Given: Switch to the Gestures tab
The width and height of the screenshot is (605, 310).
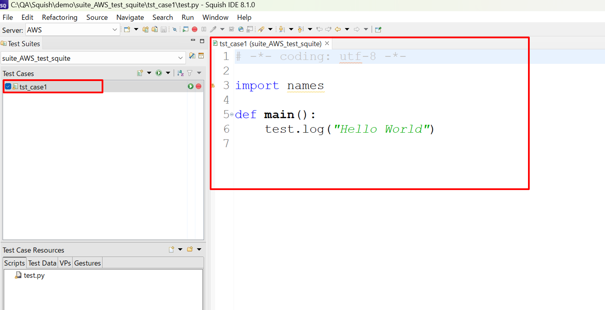Looking at the screenshot, I should point(87,263).
